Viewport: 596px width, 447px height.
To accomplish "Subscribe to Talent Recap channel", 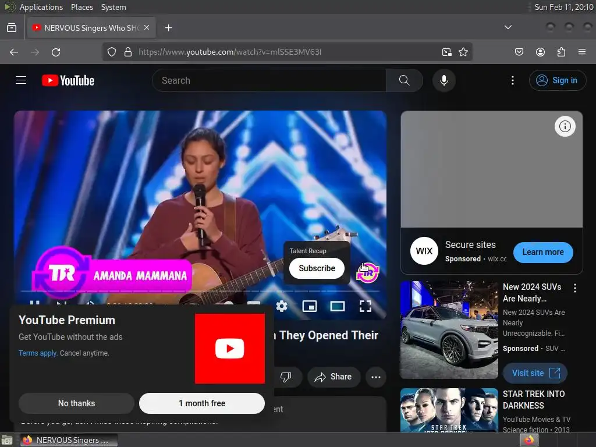I will [317, 268].
